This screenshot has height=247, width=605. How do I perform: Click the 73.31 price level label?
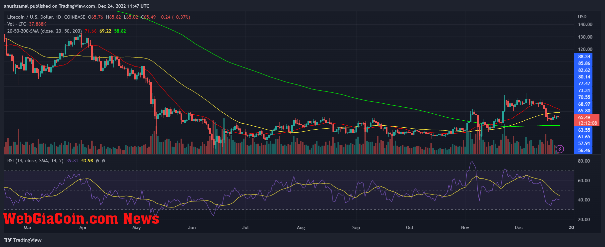tap(584, 90)
